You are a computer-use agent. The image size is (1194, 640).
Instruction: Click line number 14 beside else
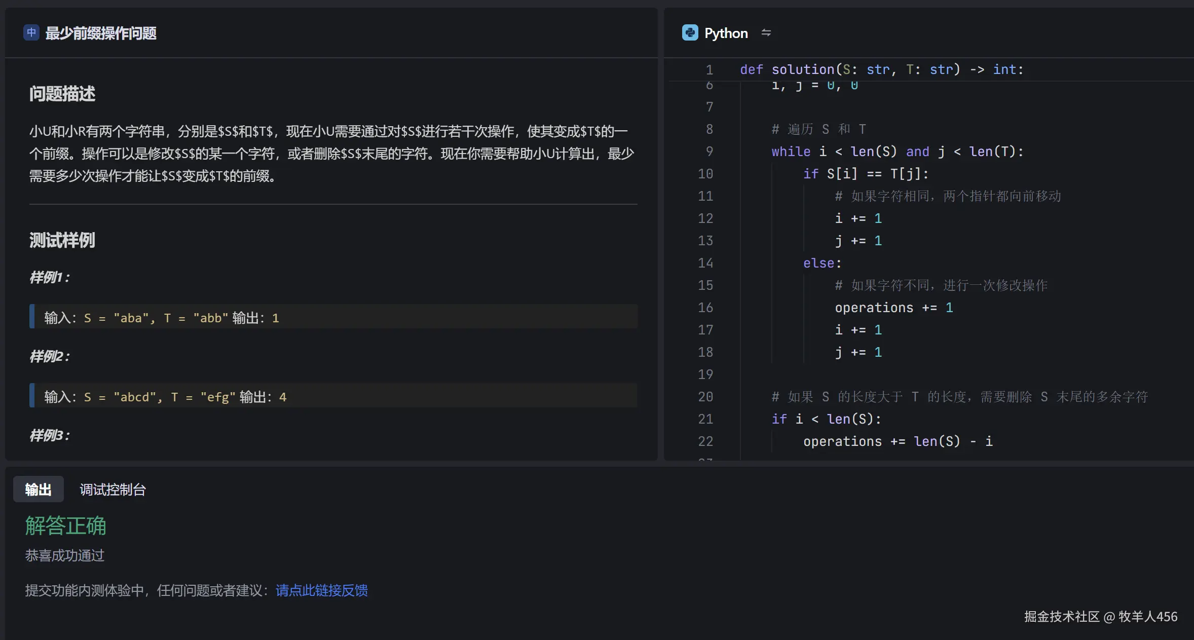[705, 263]
